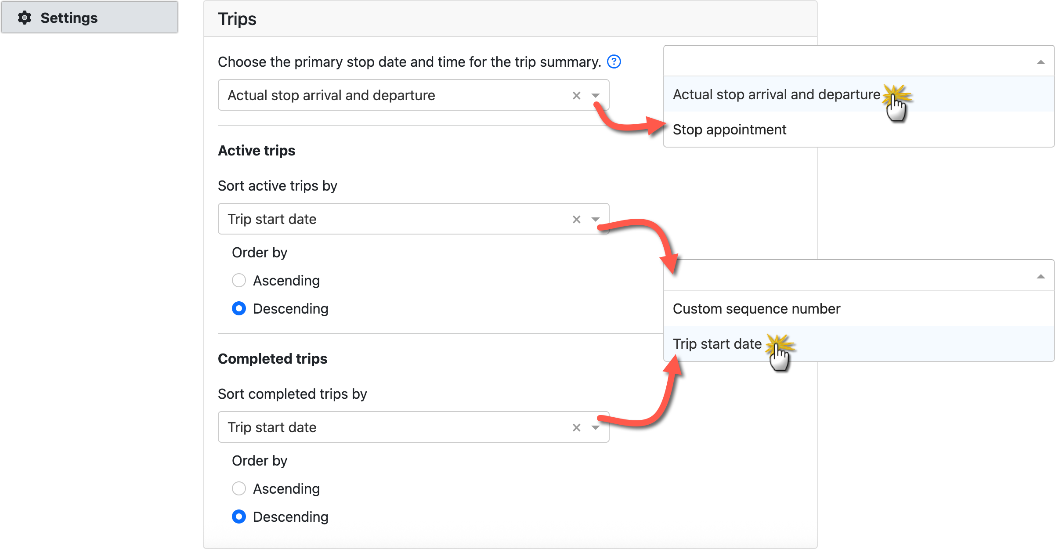Viewport: 1055px width, 549px height.
Task: Select Ascending order for active trips
Action: click(239, 280)
